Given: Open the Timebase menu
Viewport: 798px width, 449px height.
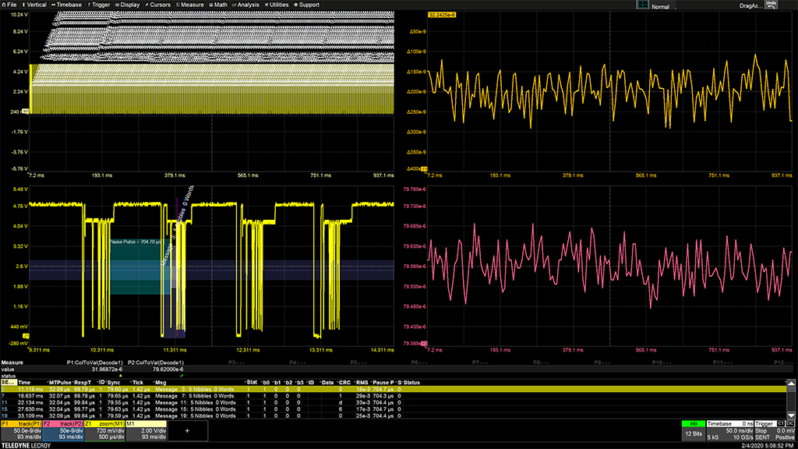Looking at the screenshot, I should pyautogui.click(x=67, y=5).
